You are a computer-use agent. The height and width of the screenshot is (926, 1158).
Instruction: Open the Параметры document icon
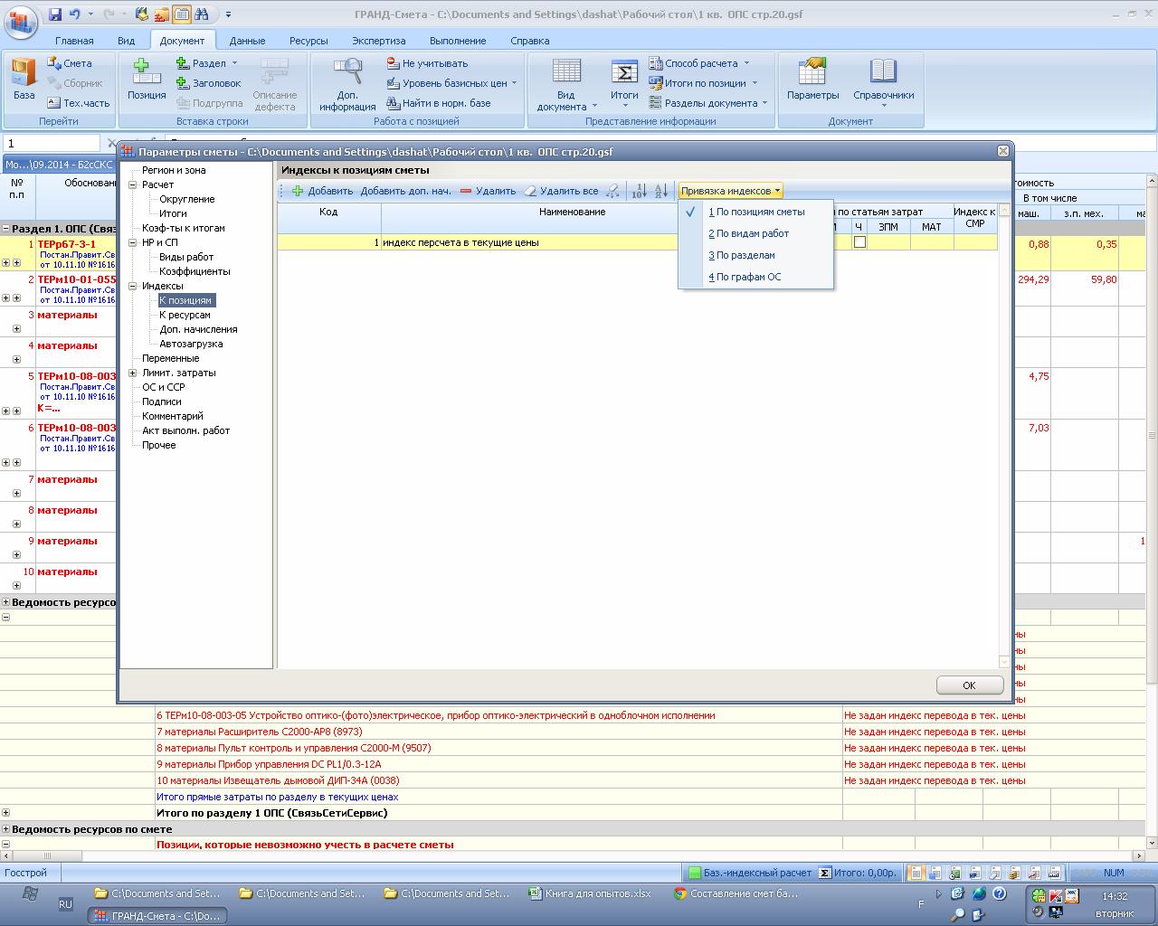812,72
